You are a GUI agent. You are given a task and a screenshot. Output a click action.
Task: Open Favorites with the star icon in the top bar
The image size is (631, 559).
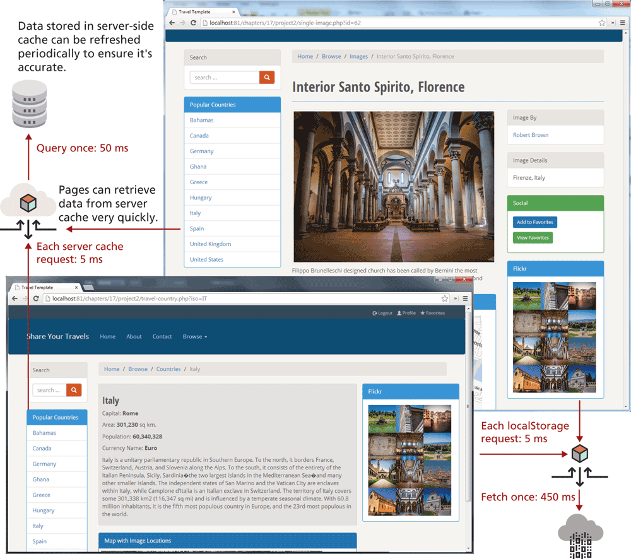click(433, 313)
